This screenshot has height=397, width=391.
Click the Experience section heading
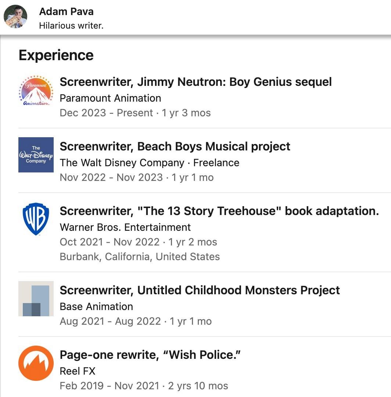pyautogui.click(x=56, y=55)
